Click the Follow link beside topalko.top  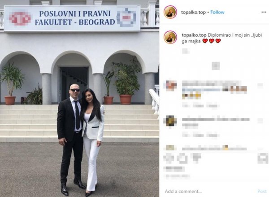click(217, 12)
